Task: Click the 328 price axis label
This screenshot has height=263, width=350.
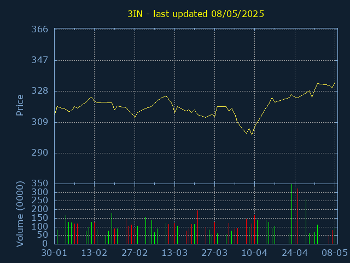Action: pyautogui.click(x=40, y=91)
